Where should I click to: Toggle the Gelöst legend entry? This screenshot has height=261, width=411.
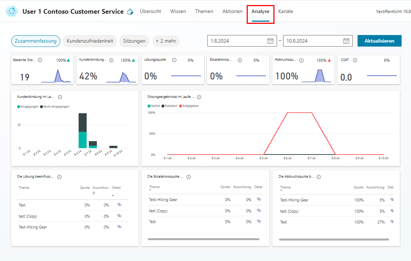click(x=153, y=106)
